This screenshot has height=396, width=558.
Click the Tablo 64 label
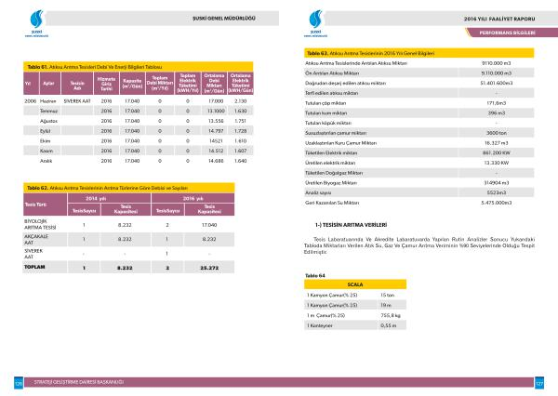pos(315,276)
